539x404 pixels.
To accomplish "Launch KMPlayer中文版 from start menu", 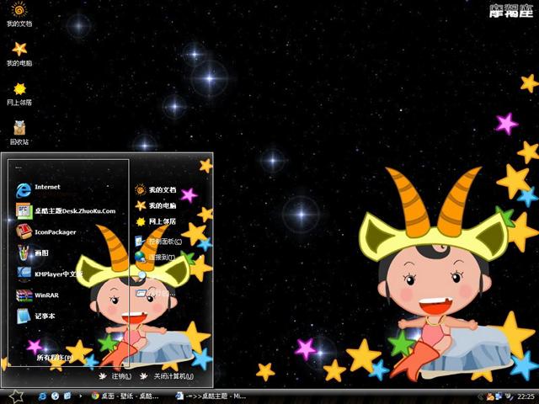I will (49, 274).
